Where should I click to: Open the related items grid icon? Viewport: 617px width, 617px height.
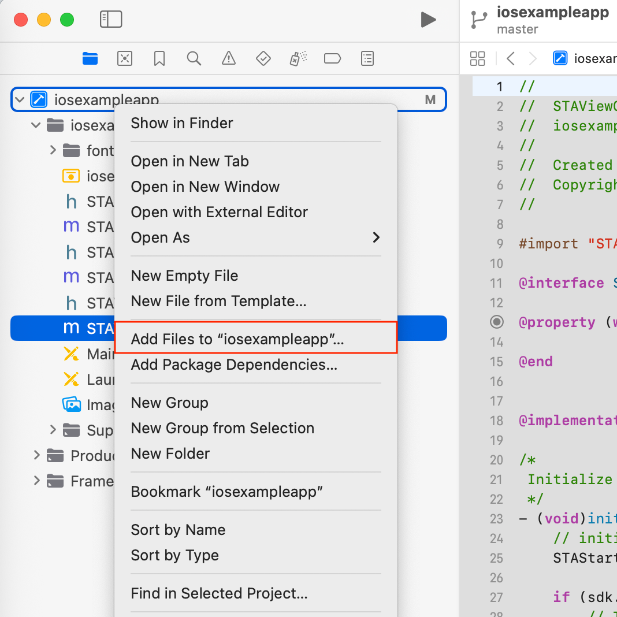(477, 58)
